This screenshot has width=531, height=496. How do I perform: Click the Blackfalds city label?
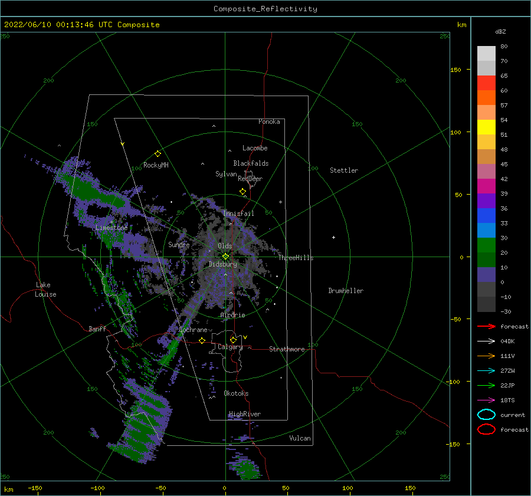pos(251,163)
